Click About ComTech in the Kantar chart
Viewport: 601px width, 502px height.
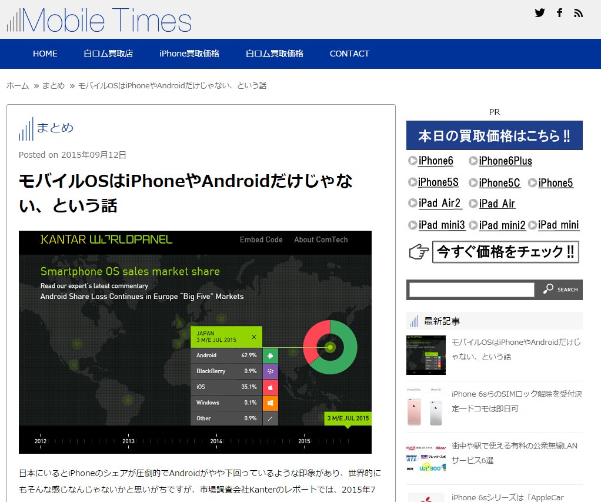click(x=321, y=240)
